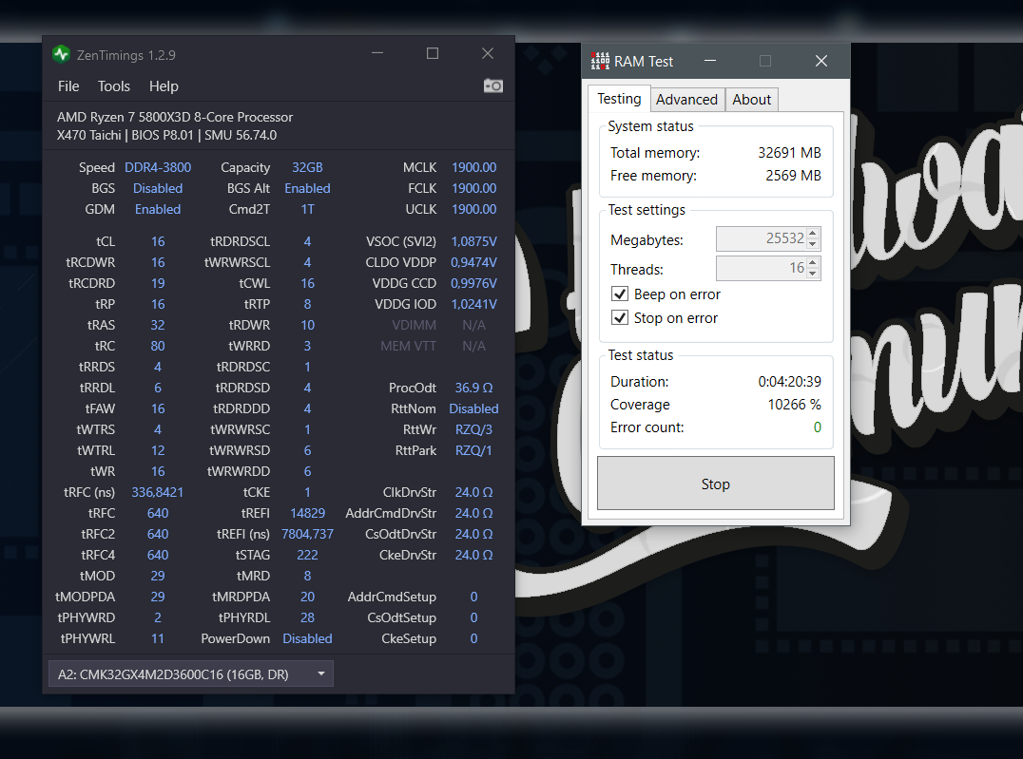Click the ProcOdt value 36.9 Ω
Screen dimensions: 1023x759
473,388
